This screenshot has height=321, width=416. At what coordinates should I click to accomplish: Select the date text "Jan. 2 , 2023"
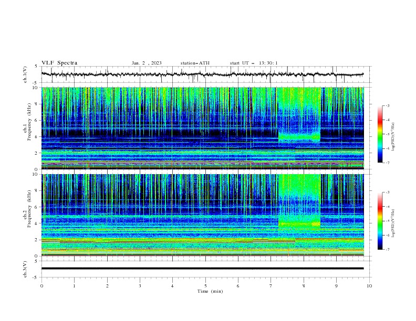pyautogui.click(x=147, y=63)
